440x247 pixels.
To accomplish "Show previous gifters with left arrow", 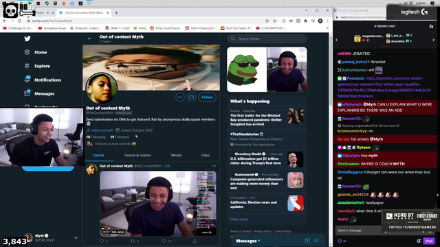I will pyautogui.click(x=336, y=40).
